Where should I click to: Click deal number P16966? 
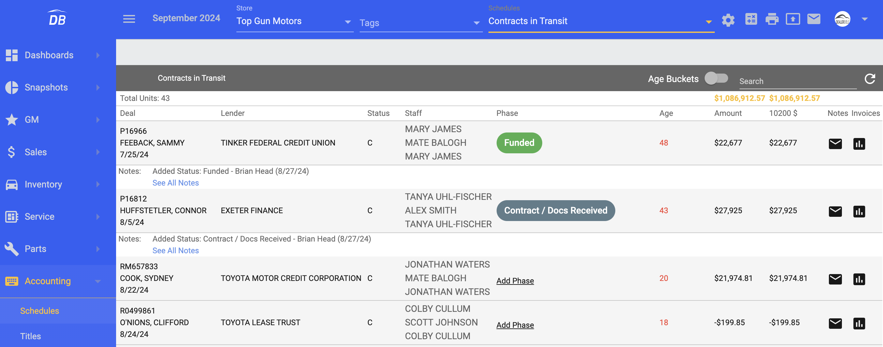point(133,131)
